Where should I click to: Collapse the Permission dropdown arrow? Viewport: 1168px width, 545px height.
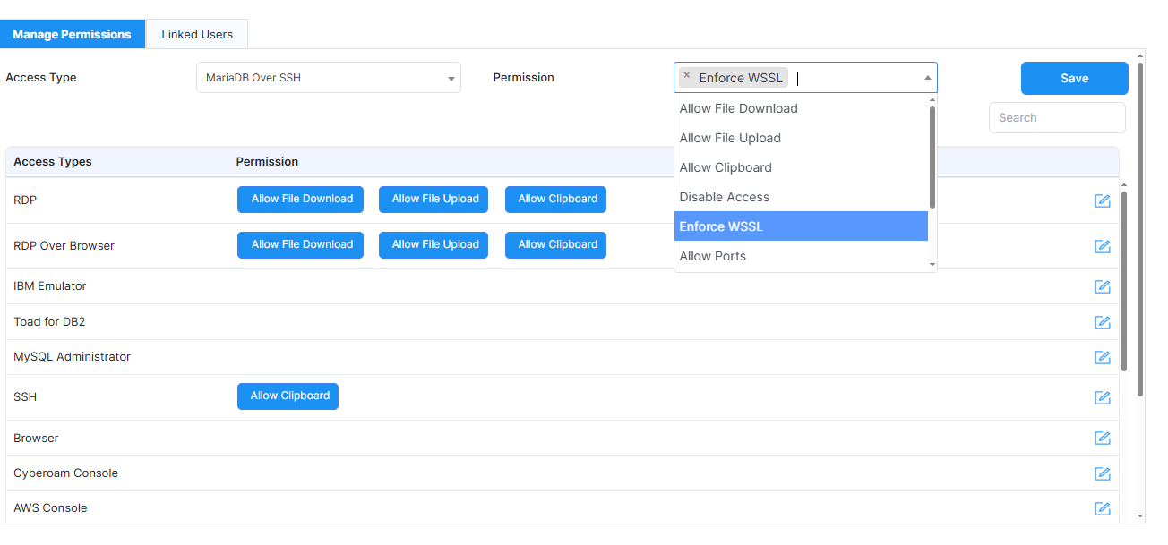click(927, 79)
